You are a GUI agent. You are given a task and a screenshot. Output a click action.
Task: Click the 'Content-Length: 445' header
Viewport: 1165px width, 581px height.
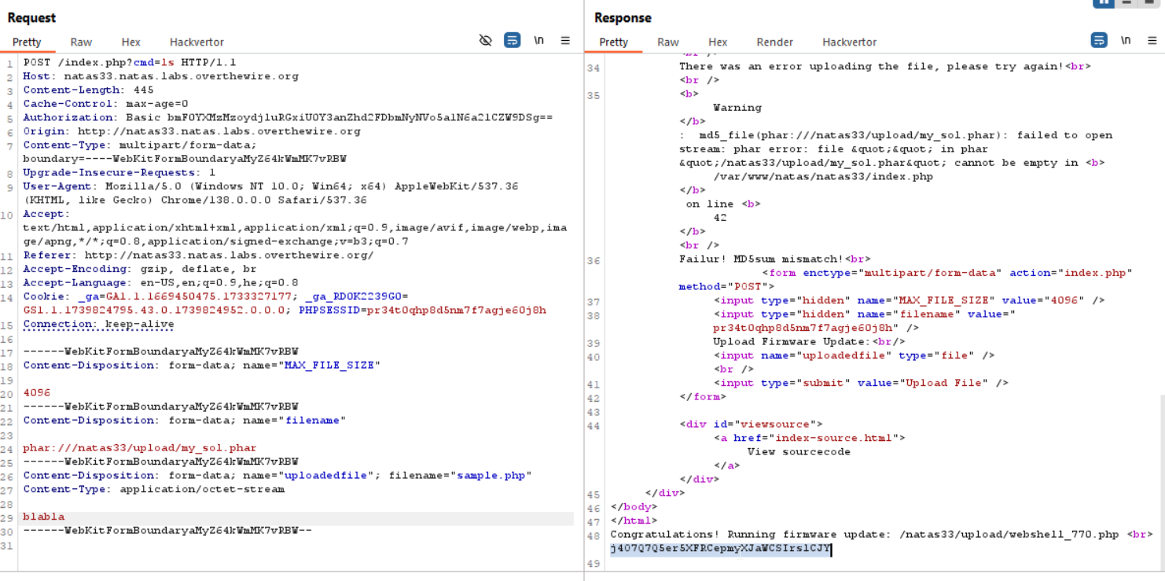point(88,90)
